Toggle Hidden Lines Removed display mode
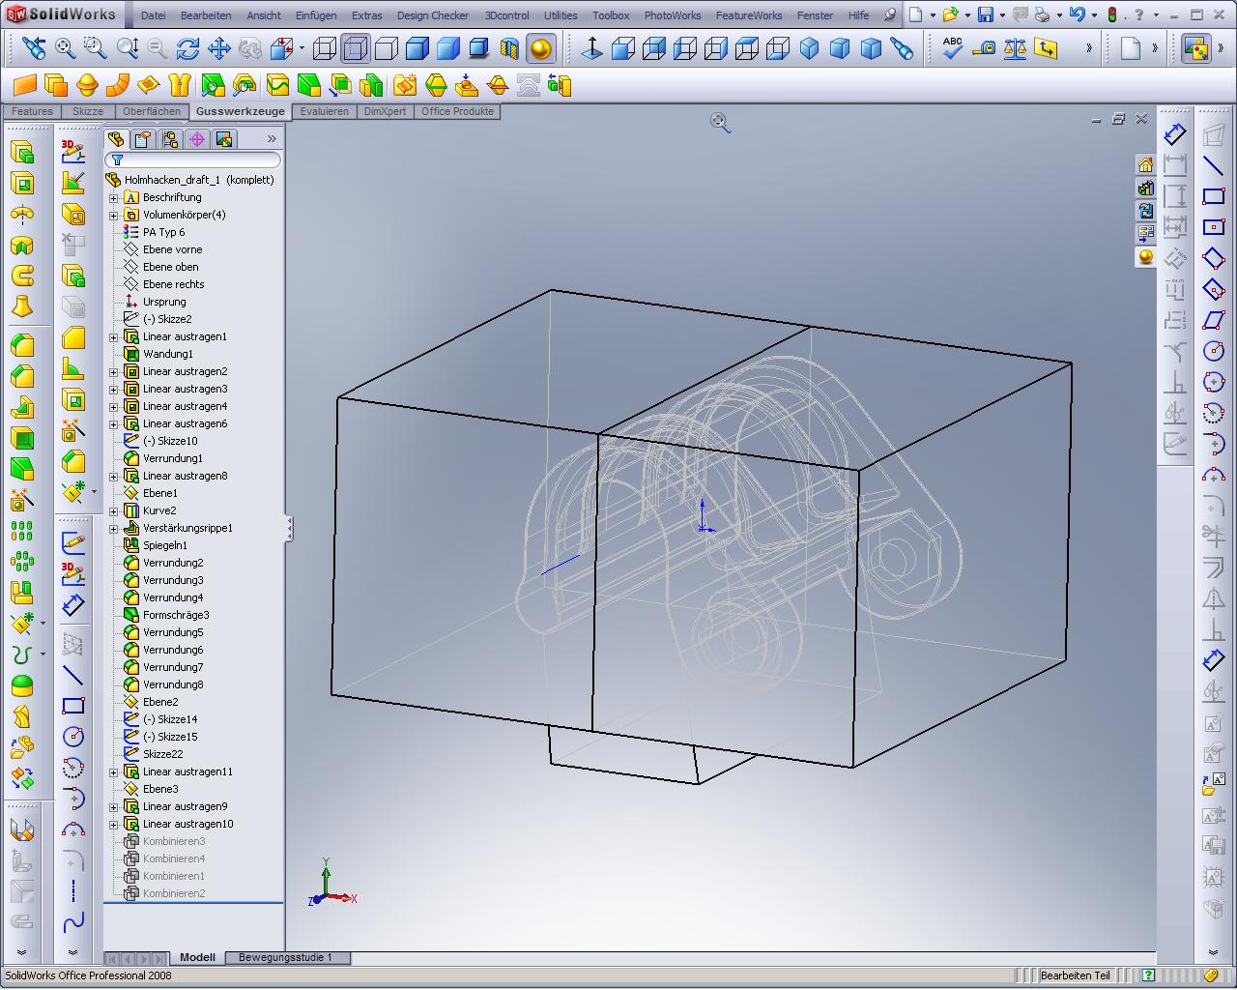Image resolution: width=1237 pixels, height=990 pixels. 387,48
